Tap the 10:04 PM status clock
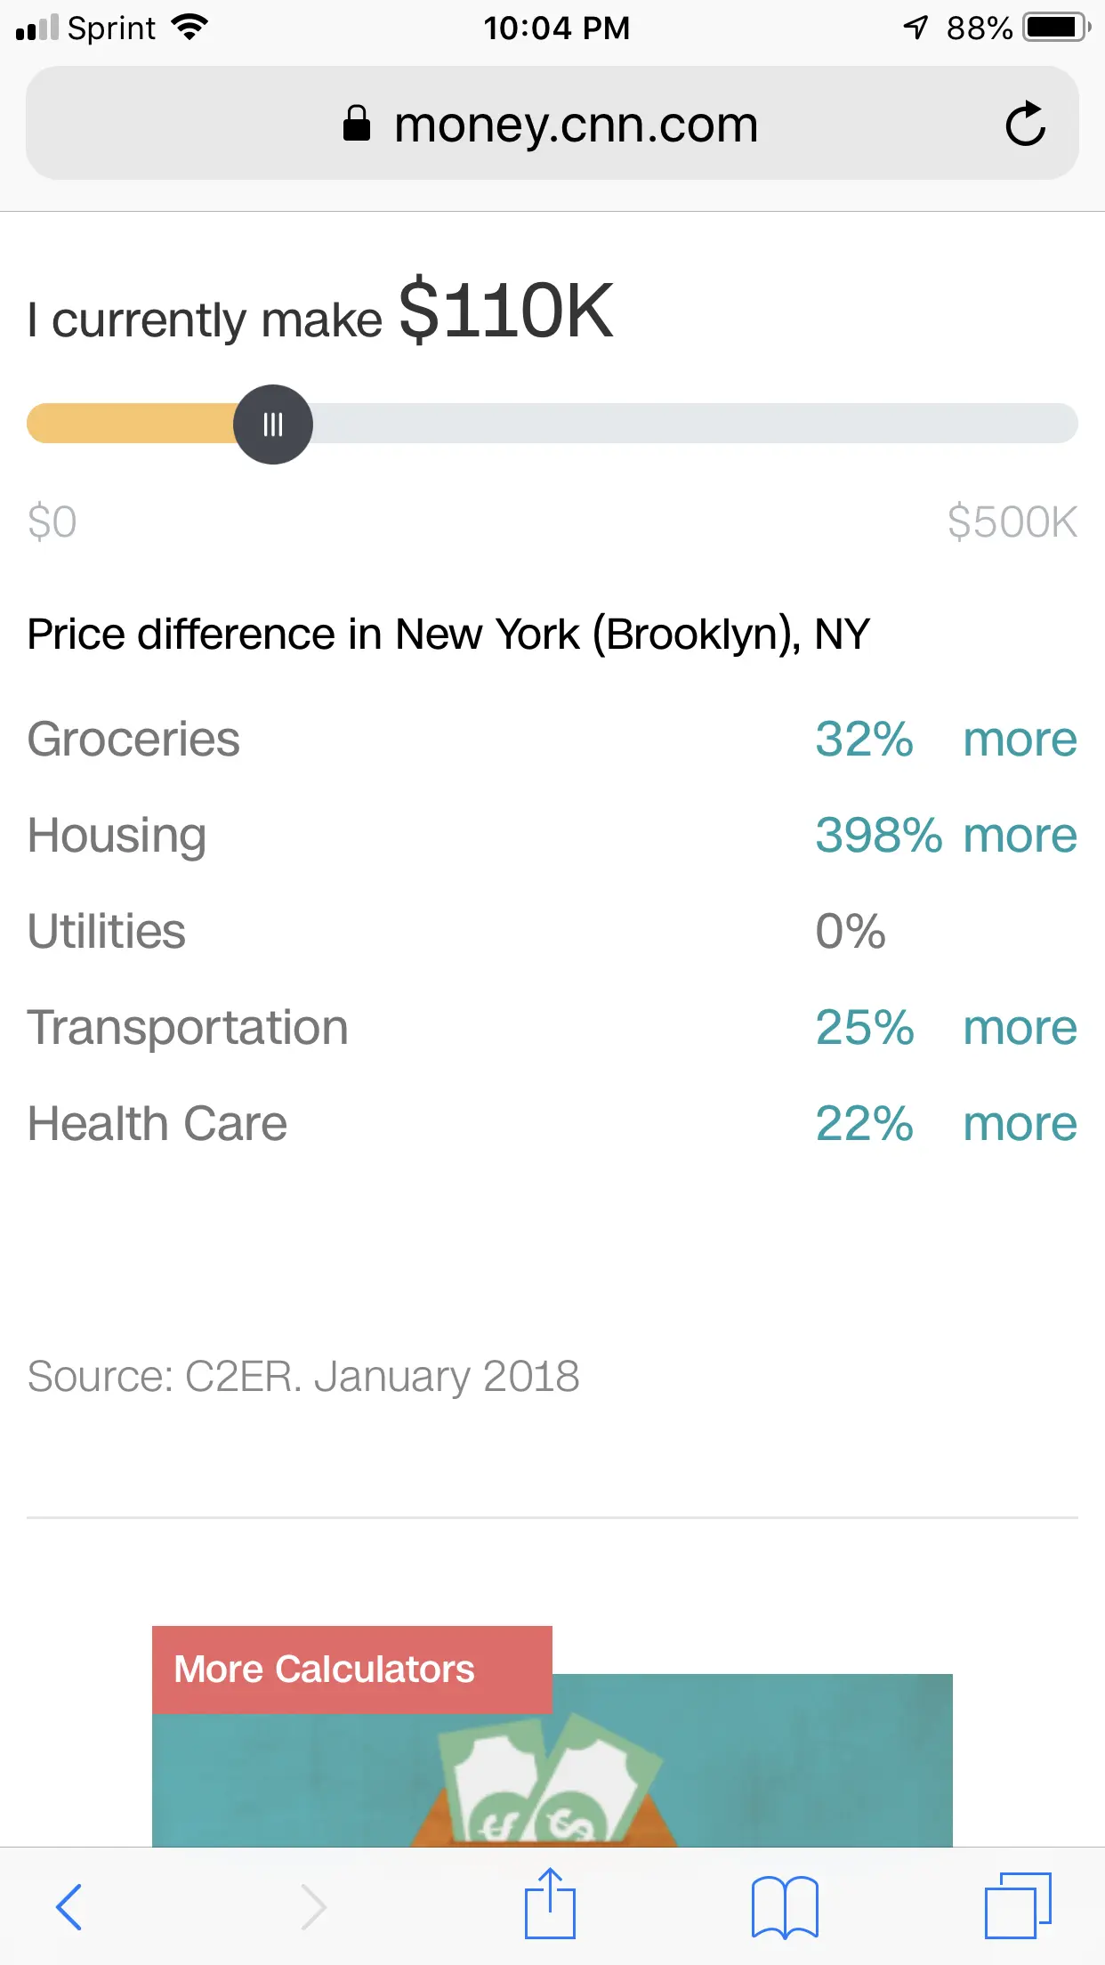The height and width of the screenshot is (1965, 1105). pos(556,28)
